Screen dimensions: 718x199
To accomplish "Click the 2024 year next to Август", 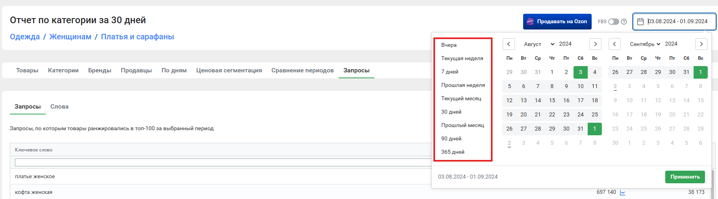I will [x=565, y=44].
